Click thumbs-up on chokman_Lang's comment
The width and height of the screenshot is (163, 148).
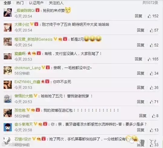[151, 73]
